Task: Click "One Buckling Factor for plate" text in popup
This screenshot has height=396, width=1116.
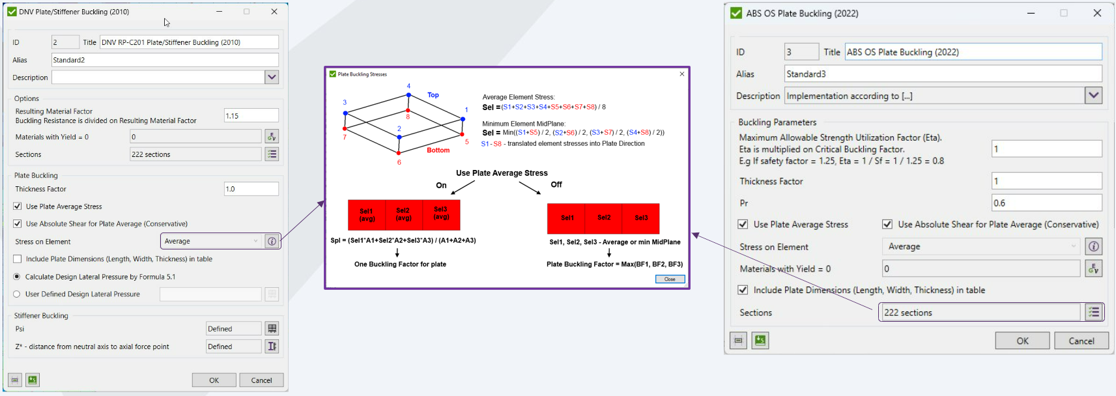Action: pos(400,264)
